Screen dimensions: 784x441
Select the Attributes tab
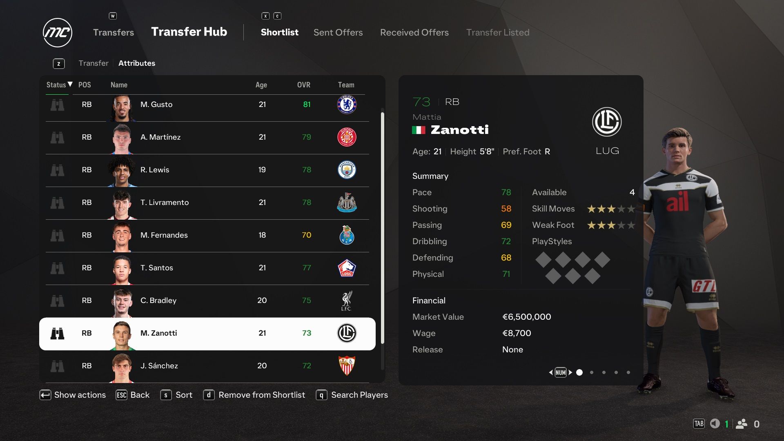click(x=136, y=63)
